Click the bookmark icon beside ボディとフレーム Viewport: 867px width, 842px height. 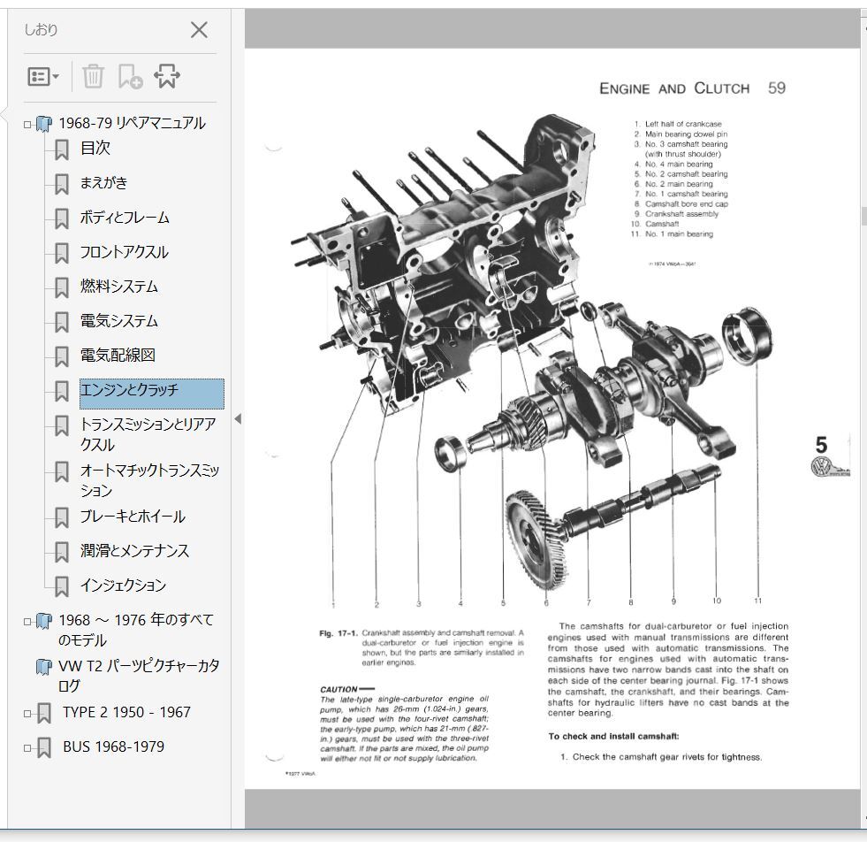[x=61, y=219]
